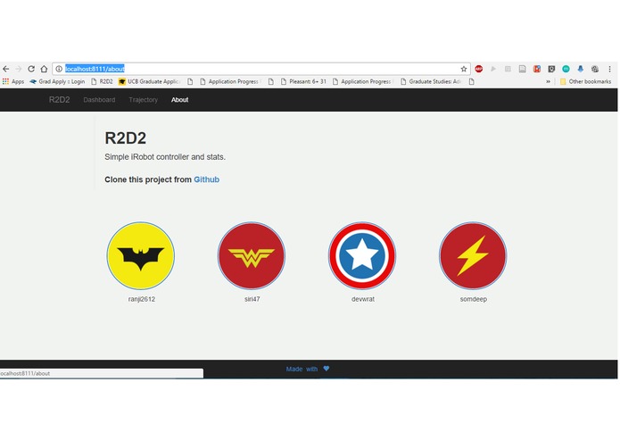Click the Captain America avatar for devwrat
This screenshot has height=441, width=620.
click(x=362, y=255)
